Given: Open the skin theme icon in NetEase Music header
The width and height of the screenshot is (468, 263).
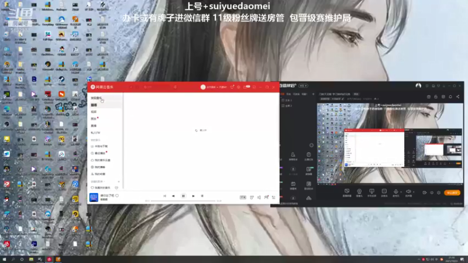Looking at the screenshot, I should point(232,87).
